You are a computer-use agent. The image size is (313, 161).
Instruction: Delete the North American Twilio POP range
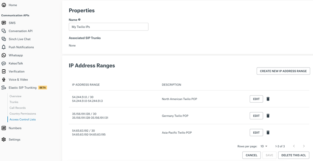268,99
